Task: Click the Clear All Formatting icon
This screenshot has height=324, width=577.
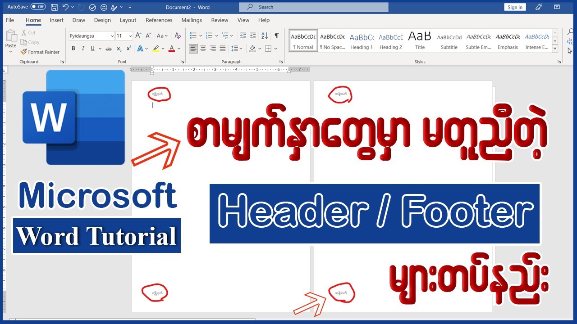Action: [x=178, y=36]
